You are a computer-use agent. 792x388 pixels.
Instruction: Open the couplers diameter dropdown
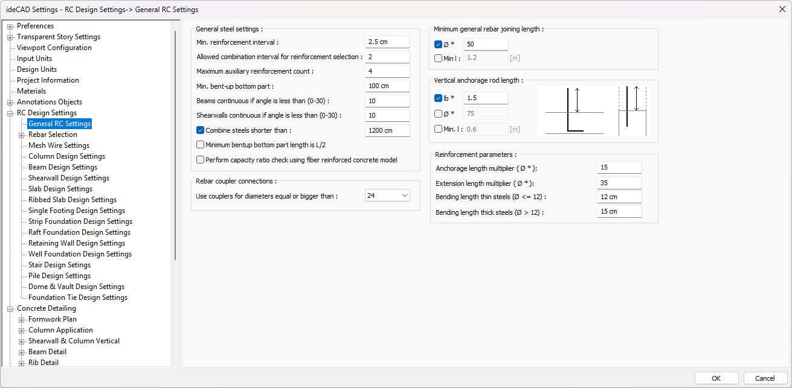click(x=387, y=196)
